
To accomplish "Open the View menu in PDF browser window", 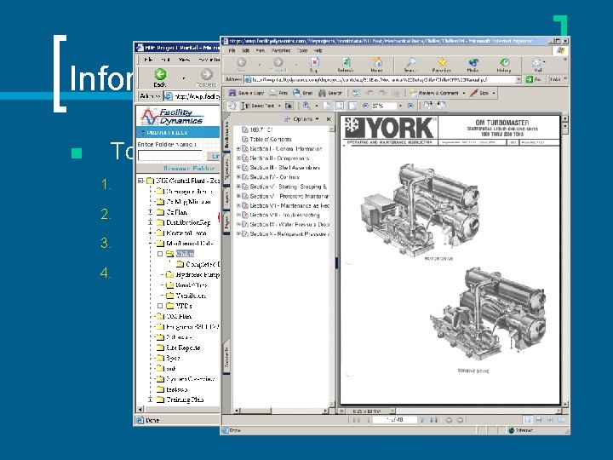I will click(x=260, y=50).
